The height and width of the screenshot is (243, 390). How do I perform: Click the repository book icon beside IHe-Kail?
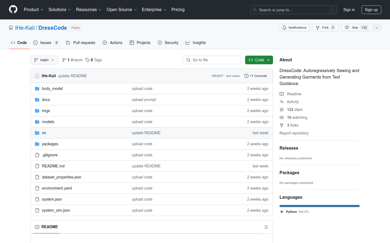[11, 28]
